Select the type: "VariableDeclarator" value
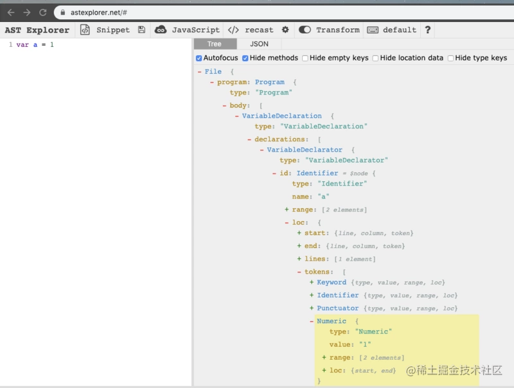This screenshot has width=514, height=388. 346,160
